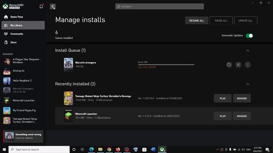The height and width of the screenshot is (153, 273).
Task: Click the Teenage Mutant Ninja Turtles title text
Action: pos(103,96)
